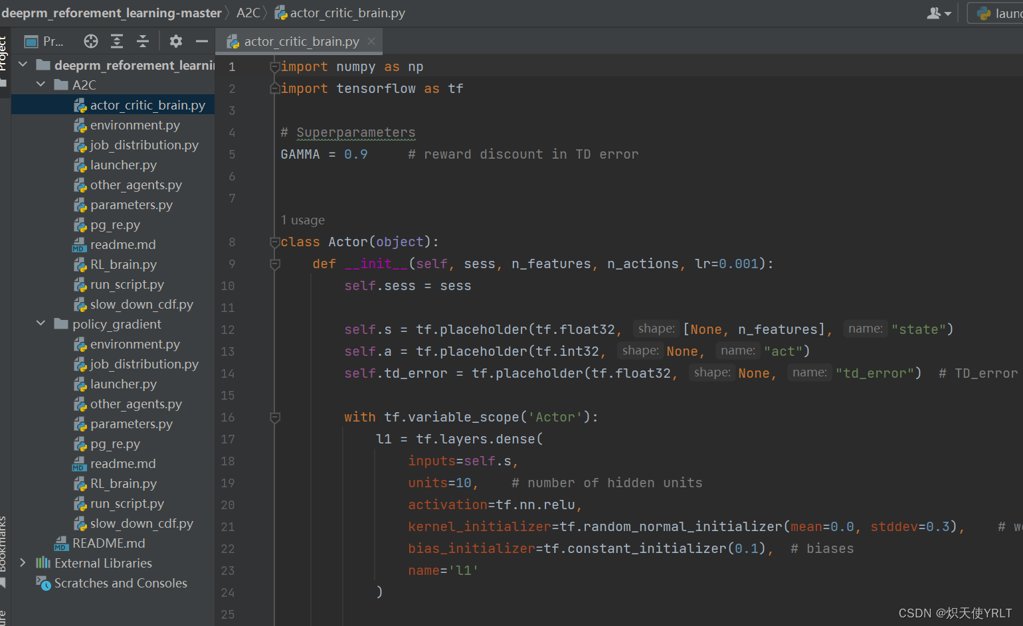This screenshot has height=626, width=1023.
Task: Click the policy_gradient folder icon
Action: point(61,324)
